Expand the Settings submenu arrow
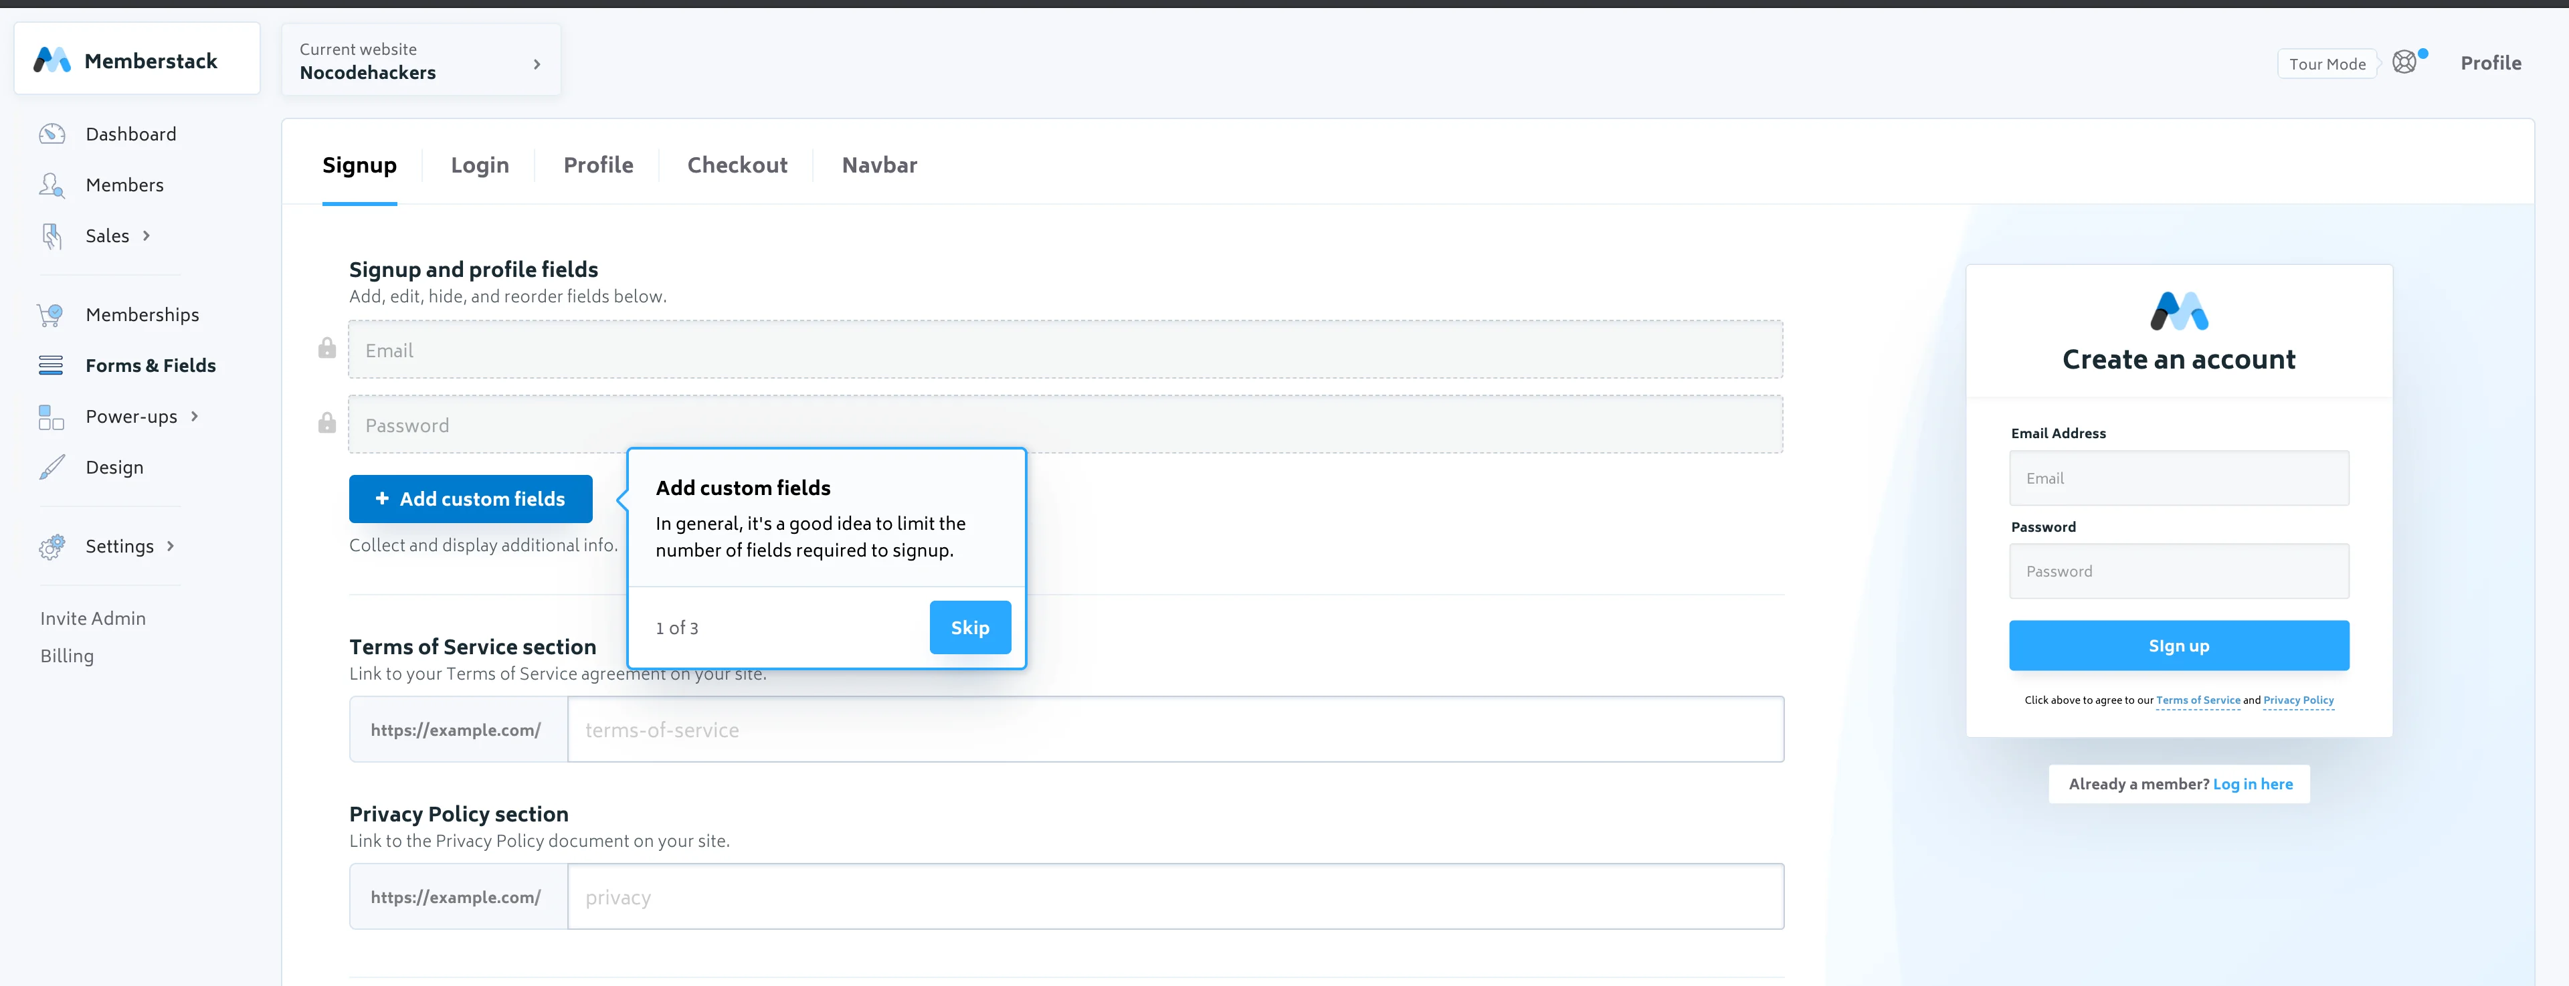Image resolution: width=2569 pixels, height=986 pixels. click(171, 547)
